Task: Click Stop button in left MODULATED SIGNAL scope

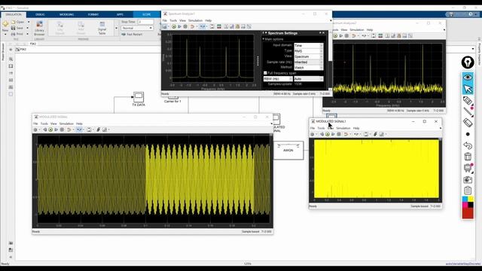Action: pyautogui.click(x=62, y=130)
